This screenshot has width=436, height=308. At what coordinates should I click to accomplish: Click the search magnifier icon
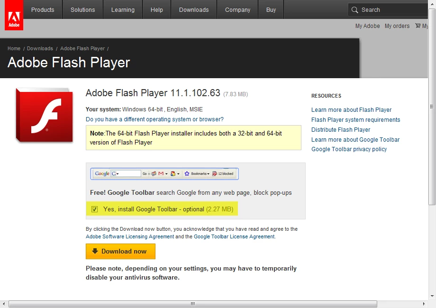(354, 10)
